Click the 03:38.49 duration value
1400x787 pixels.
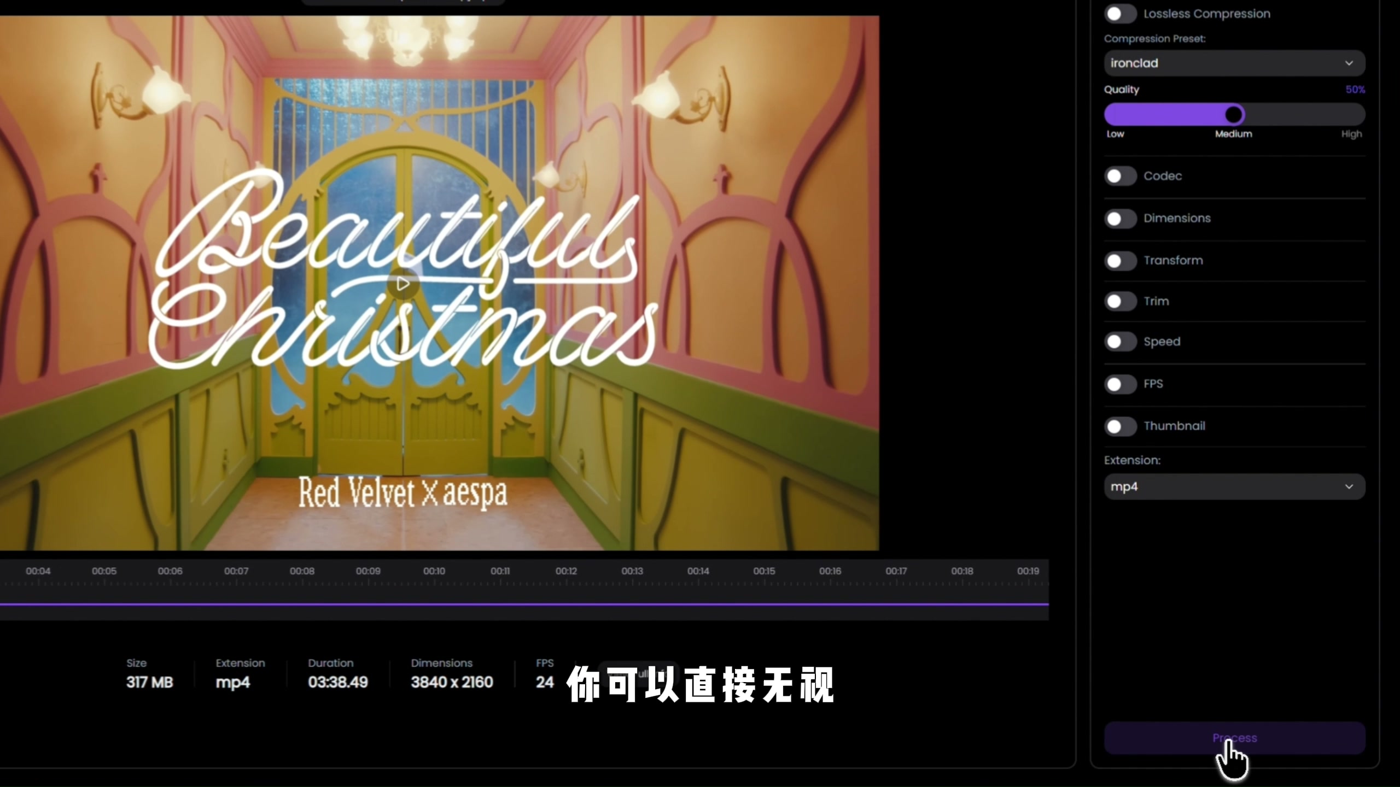338,682
